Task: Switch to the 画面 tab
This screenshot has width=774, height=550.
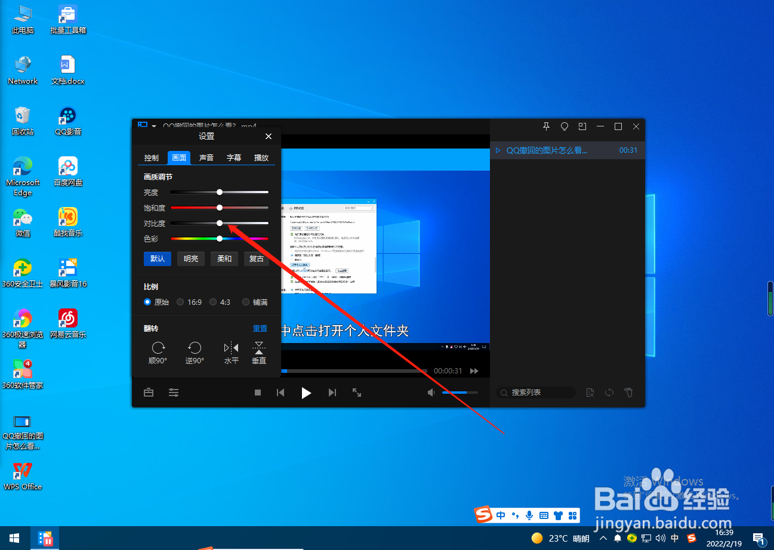Action: pos(179,158)
